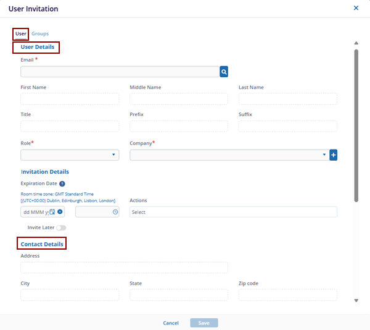The width and height of the screenshot is (370, 330).
Task: Click into the Email input field
Action: [x=120, y=72]
